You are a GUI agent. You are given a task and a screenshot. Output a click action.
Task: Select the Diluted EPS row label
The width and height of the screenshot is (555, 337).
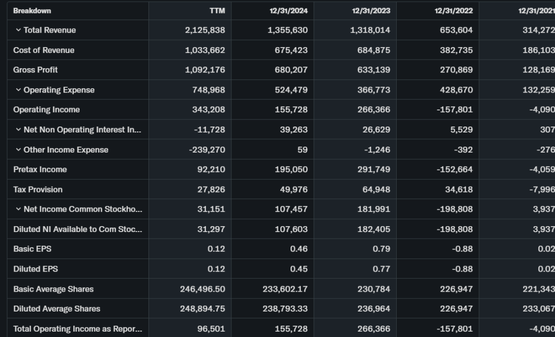click(36, 269)
